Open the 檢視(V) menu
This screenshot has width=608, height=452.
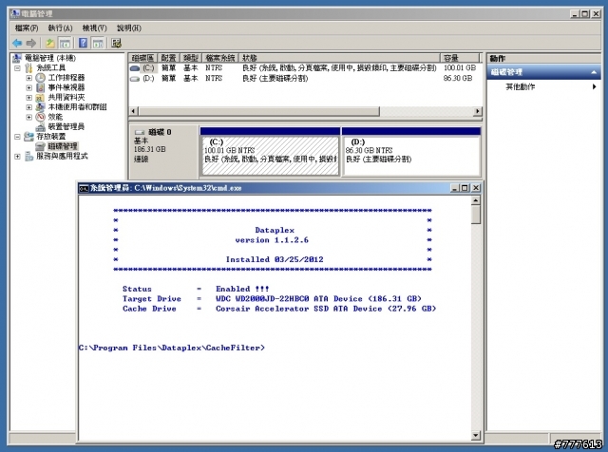tap(95, 28)
